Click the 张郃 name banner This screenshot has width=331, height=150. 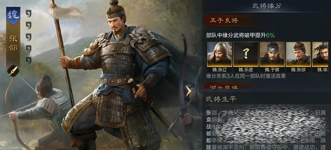13,44
